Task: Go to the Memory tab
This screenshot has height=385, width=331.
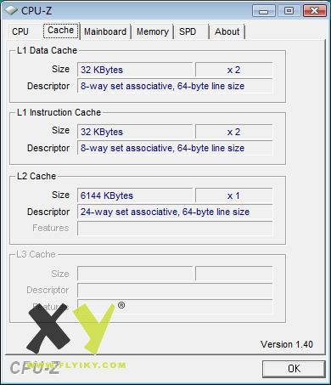Action: coord(153,31)
